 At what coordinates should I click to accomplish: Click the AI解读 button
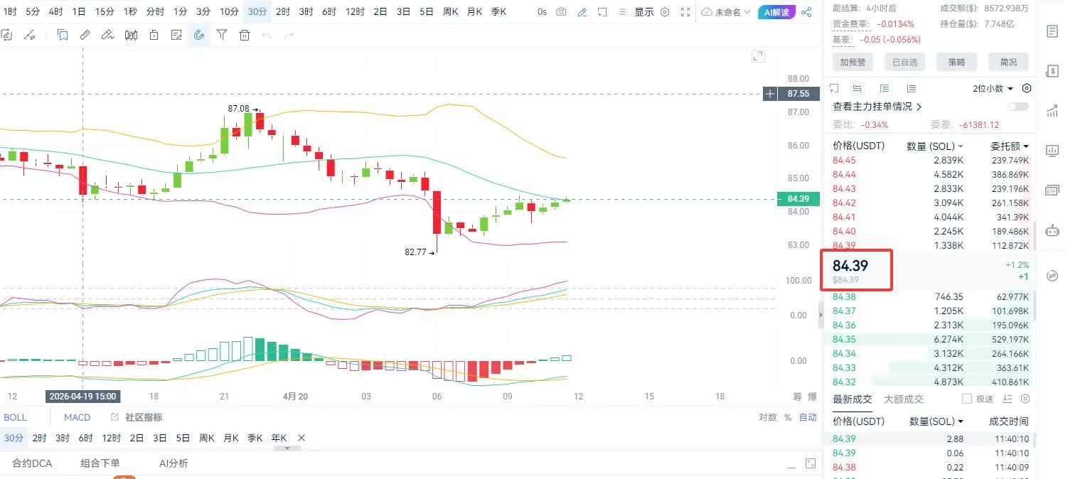point(776,12)
